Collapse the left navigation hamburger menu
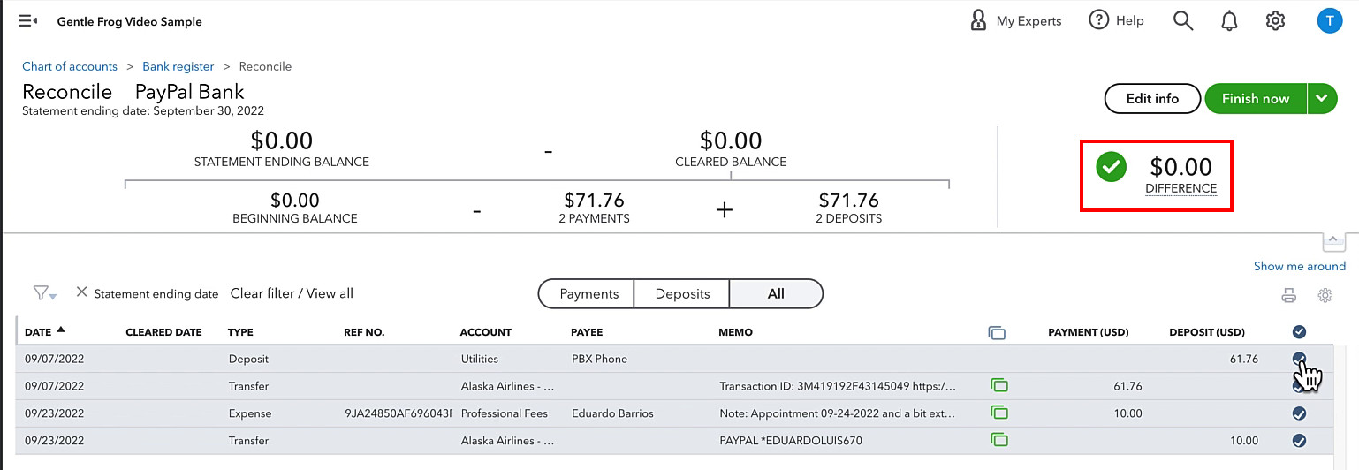1359x470 pixels. click(28, 21)
